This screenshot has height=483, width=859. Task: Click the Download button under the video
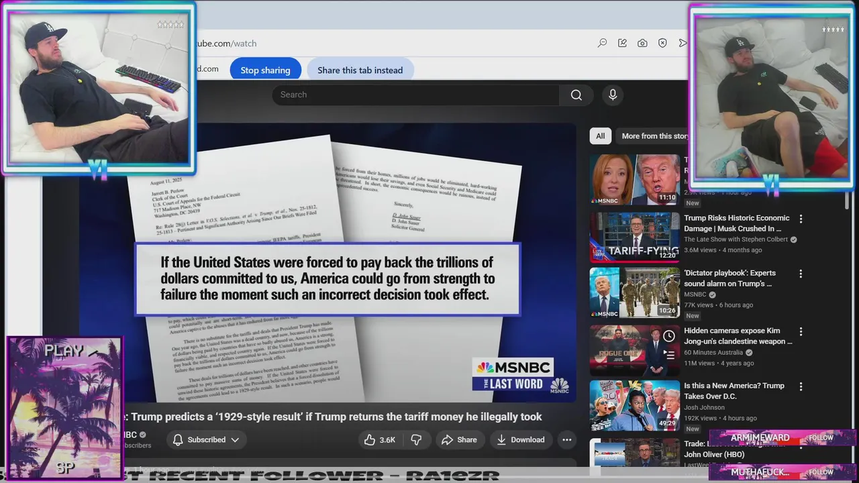pyautogui.click(x=521, y=440)
